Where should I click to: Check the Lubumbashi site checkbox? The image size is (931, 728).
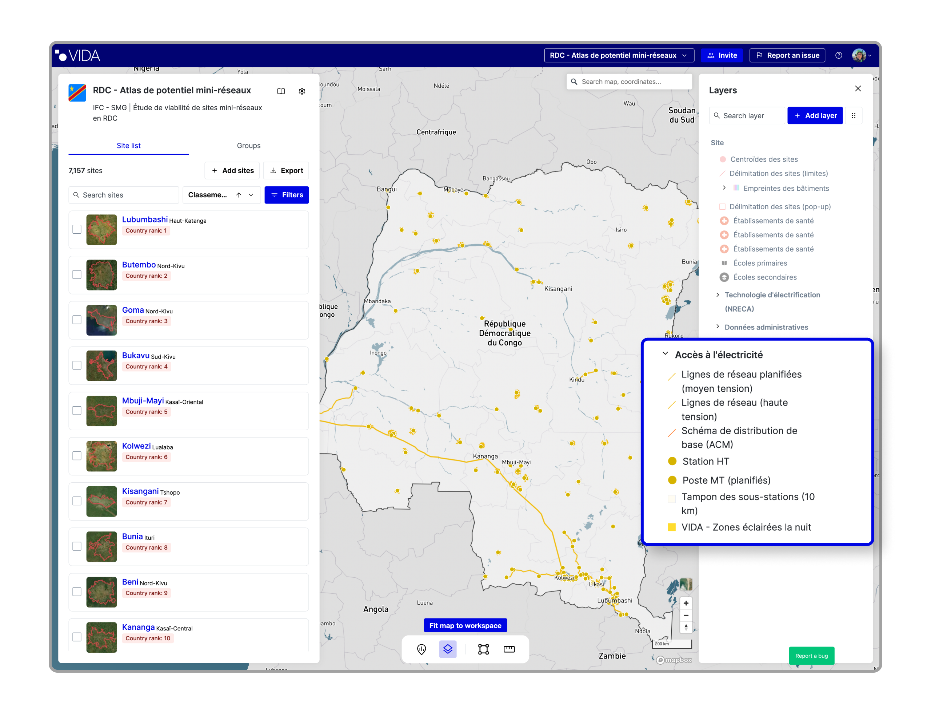tap(77, 230)
